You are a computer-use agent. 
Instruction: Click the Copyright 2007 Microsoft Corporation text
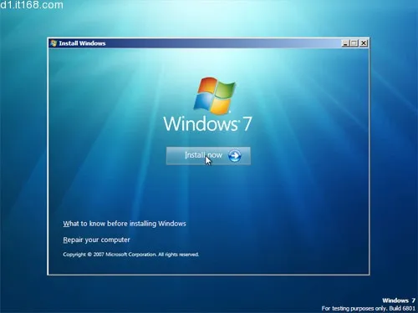point(130,255)
